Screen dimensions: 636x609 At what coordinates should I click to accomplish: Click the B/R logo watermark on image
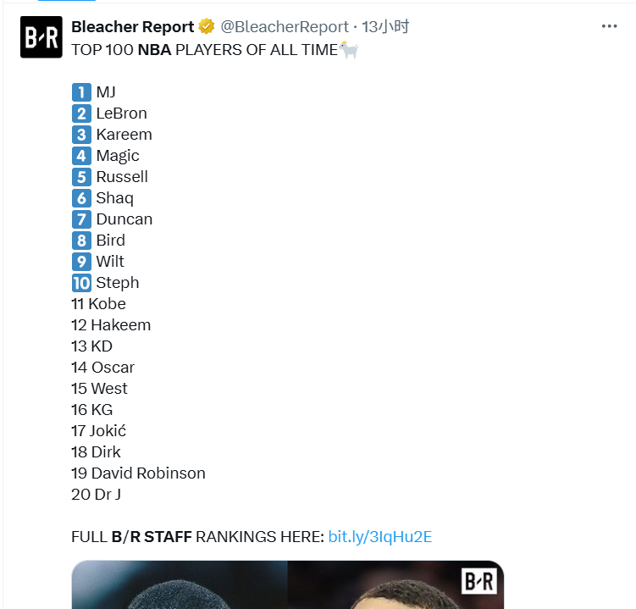click(x=479, y=581)
